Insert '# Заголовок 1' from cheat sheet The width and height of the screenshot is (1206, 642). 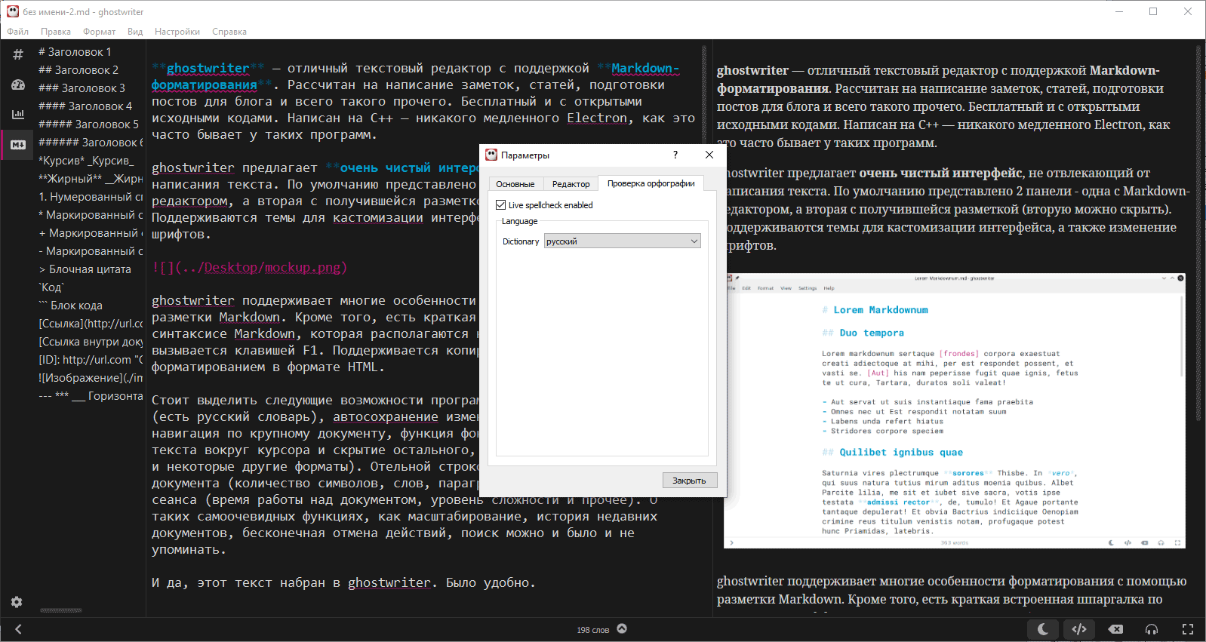(90, 52)
